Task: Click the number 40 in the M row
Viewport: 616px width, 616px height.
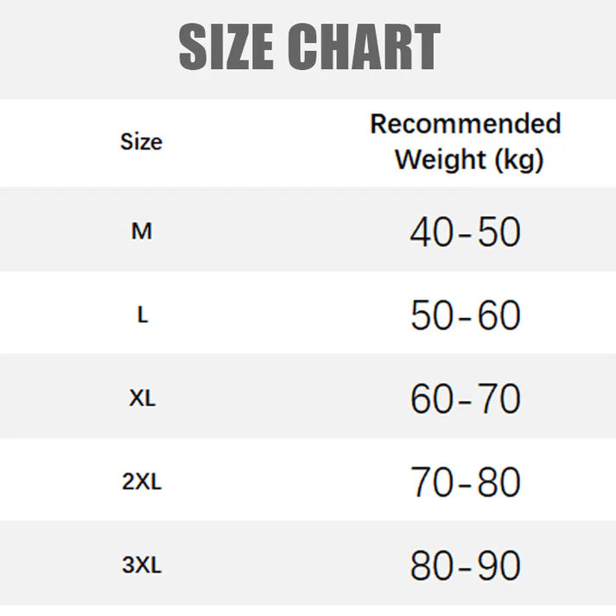Action: tap(431, 232)
